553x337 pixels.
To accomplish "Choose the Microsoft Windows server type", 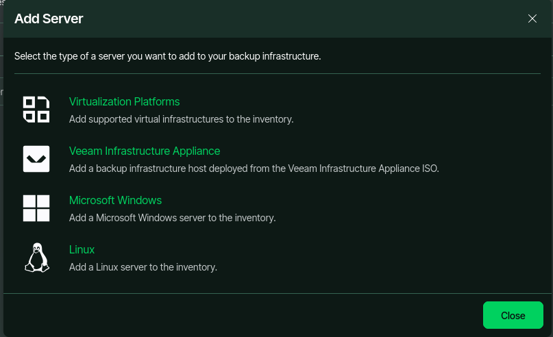I will tap(115, 200).
